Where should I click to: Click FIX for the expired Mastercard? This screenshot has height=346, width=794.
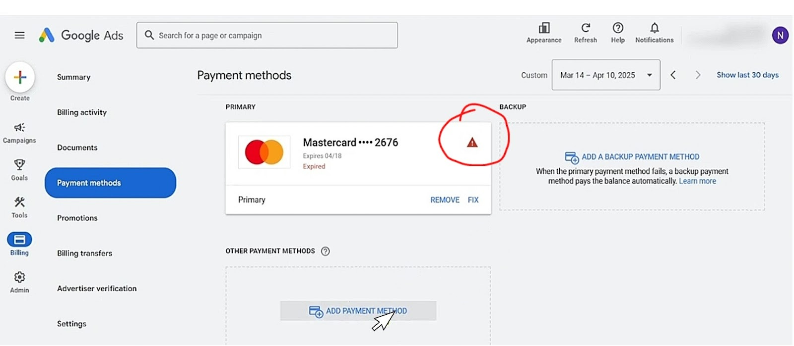click(x=473, y=200)
